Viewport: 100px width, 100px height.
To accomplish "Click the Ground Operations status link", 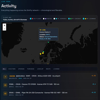I will (51, 37).
